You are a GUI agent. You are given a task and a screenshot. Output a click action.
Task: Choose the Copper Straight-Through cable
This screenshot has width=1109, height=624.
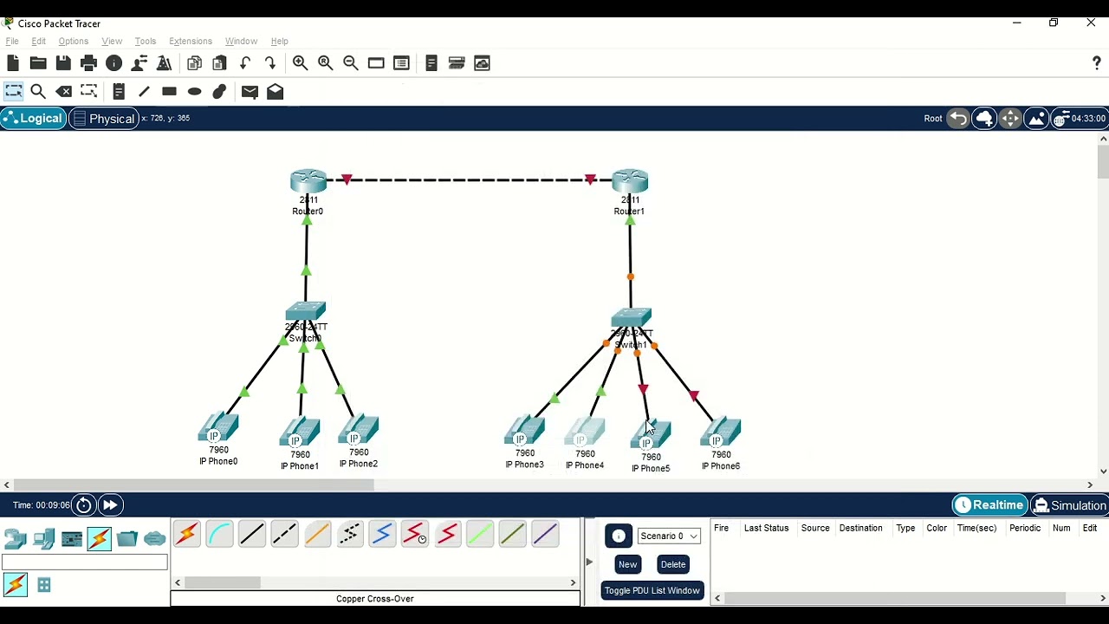coord(252,534)
